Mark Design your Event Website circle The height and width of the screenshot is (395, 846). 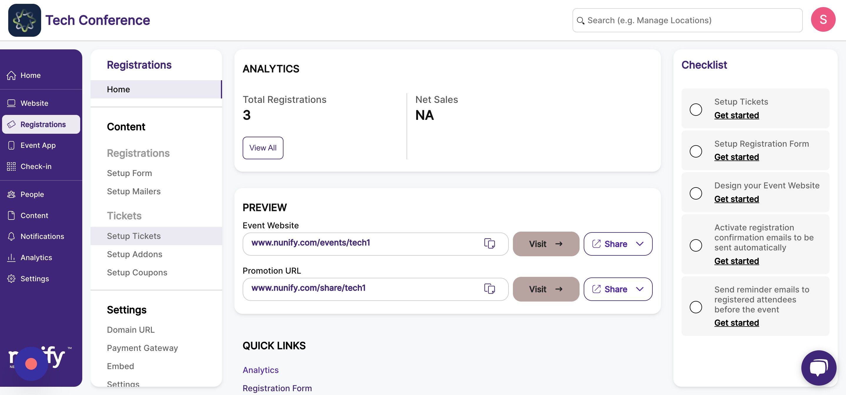pos(696,193)
